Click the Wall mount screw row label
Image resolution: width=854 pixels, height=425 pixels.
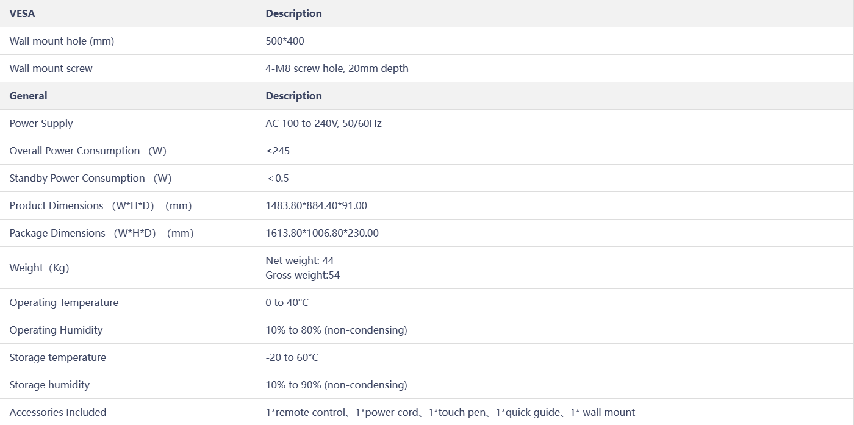click(51, 68)
